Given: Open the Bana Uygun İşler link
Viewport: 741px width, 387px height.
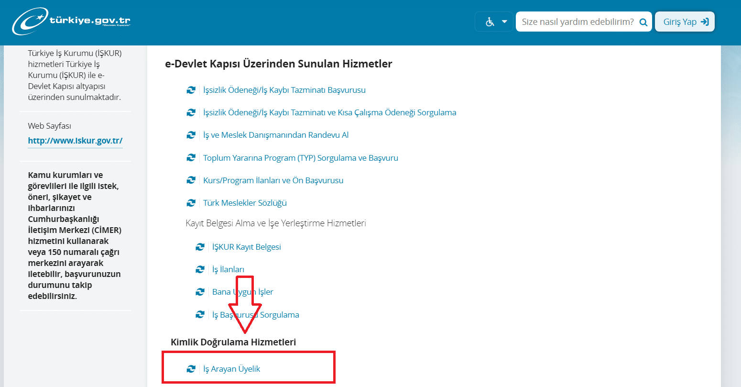Looking at the screenshot, I should [x=243, y=292].
